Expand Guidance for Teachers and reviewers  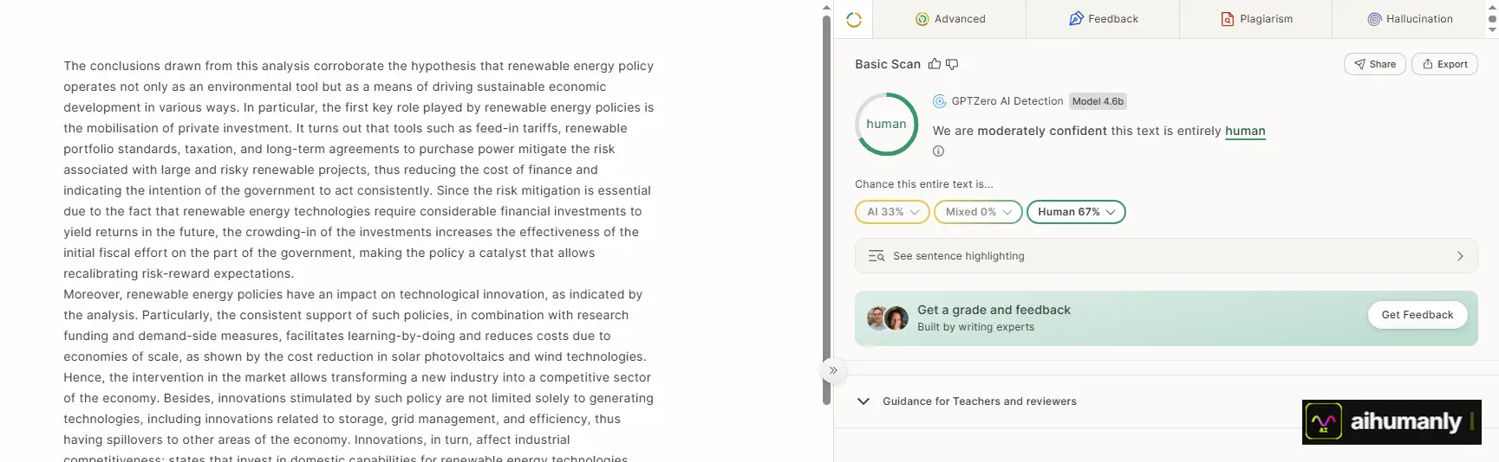pos(967,401)
